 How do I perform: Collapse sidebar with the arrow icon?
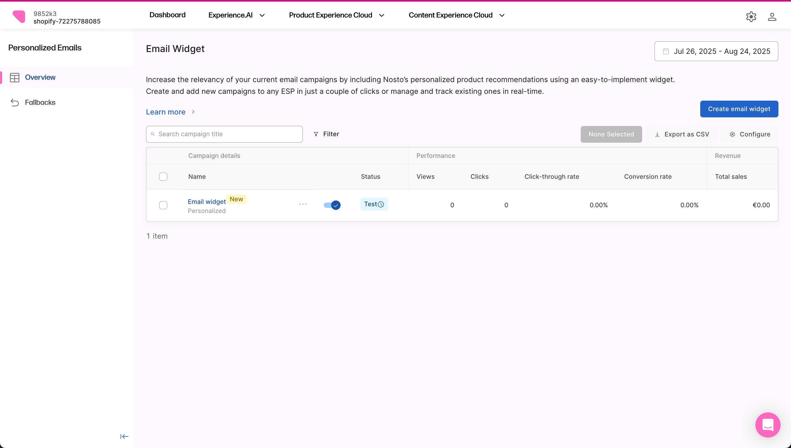(124, 436)
